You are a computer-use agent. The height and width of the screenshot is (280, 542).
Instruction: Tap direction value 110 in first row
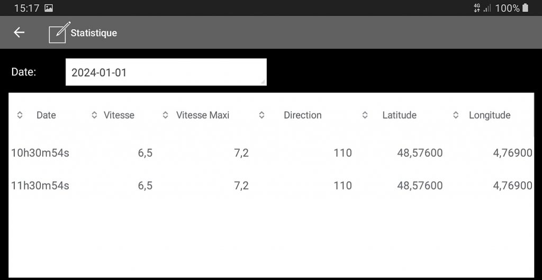click(x=342, y=153)
